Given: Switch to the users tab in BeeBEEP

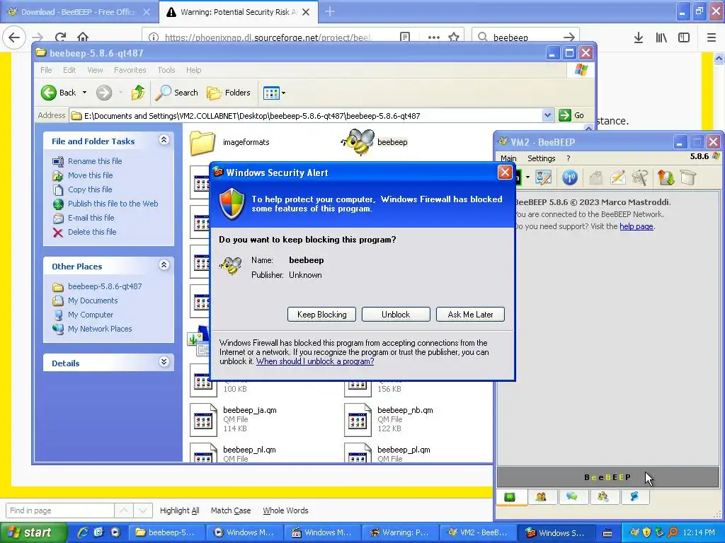Looking at the screenshot, I should (x=541, y=497).
